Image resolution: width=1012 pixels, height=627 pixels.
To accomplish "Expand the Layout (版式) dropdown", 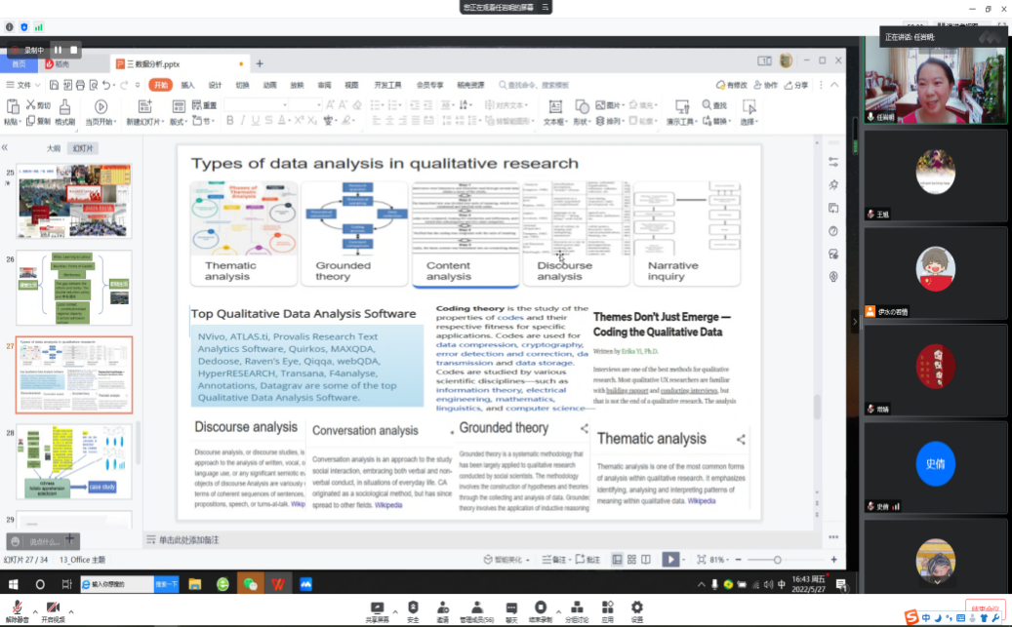I will coord(179,121).
